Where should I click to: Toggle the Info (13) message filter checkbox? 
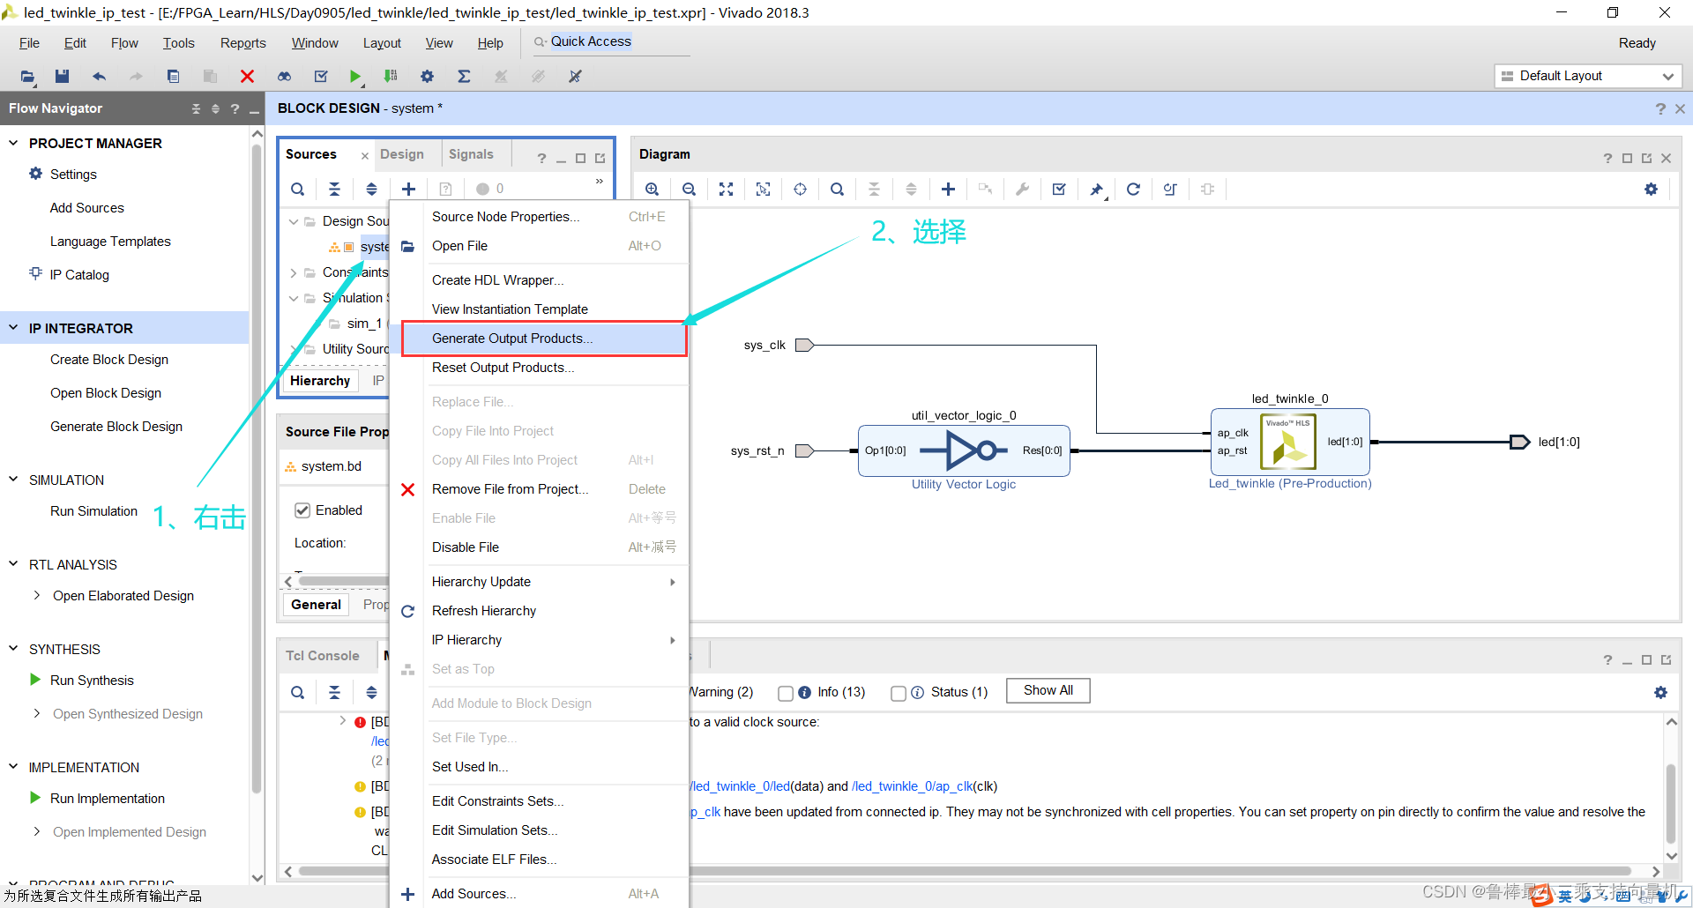point(785,693)
